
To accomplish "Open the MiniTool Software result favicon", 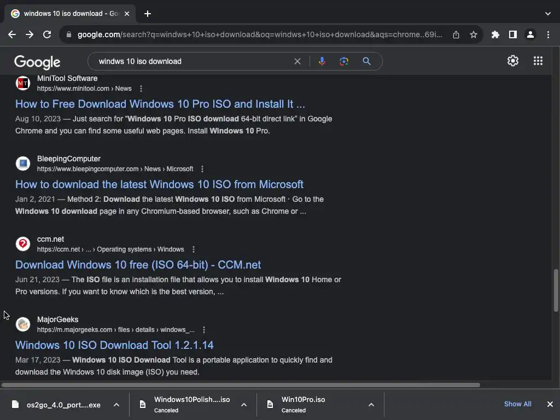I will point(23,83).
